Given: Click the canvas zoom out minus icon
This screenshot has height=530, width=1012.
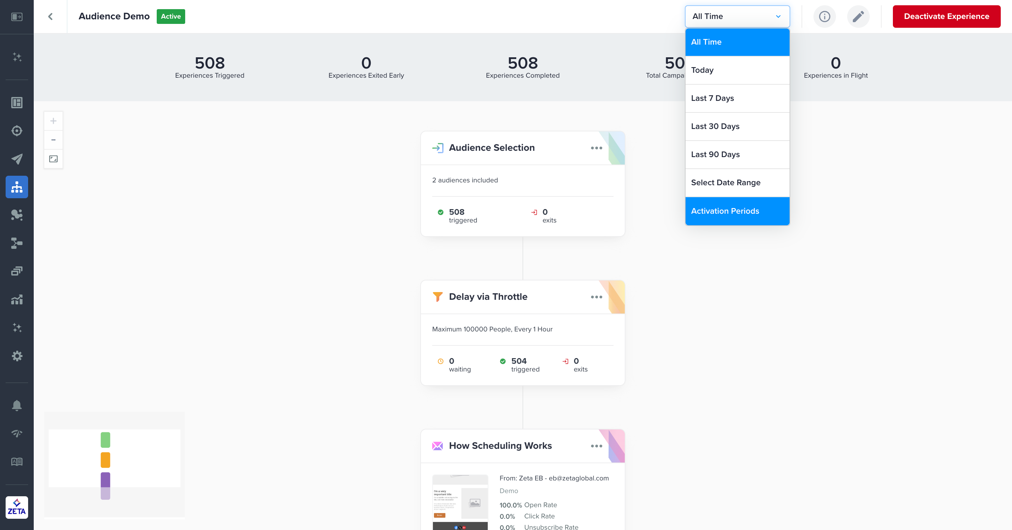Looking at the screenshot, I should pyautogui.click(x=53, y=140).
